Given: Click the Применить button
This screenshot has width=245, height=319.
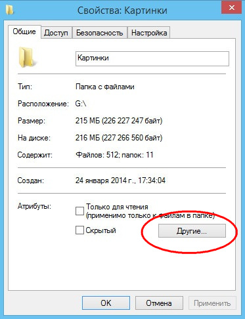Looking at the screenshot, I should pos(212,303).
